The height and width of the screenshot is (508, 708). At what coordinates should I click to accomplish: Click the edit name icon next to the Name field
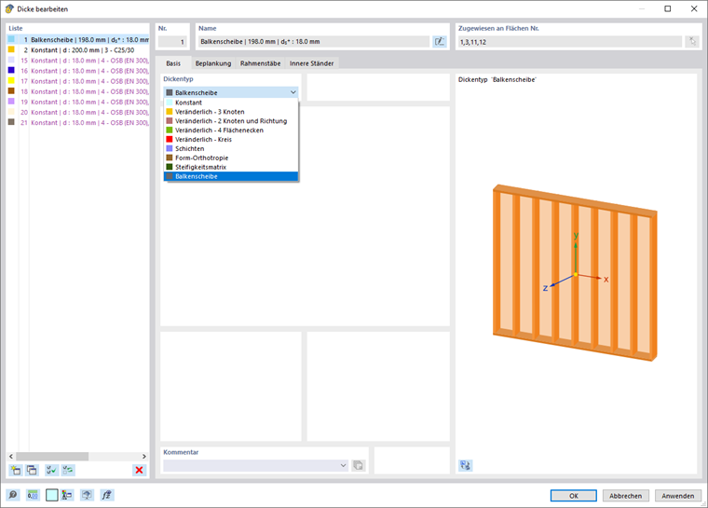pos(440,42)
